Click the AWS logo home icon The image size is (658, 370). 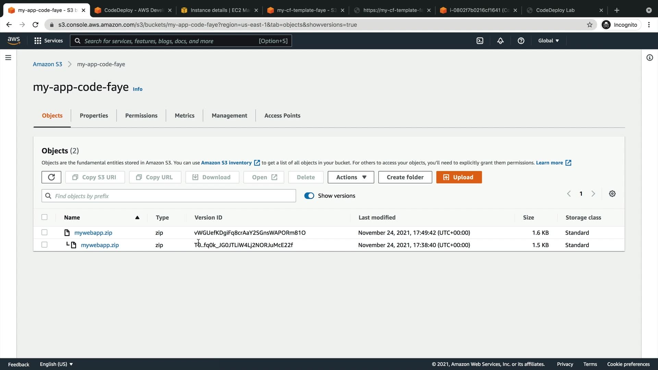pyautogui.click(x=14, y=40)
